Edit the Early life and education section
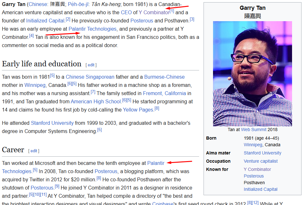Viewport: 305px width, 205px height. (91, 65)
